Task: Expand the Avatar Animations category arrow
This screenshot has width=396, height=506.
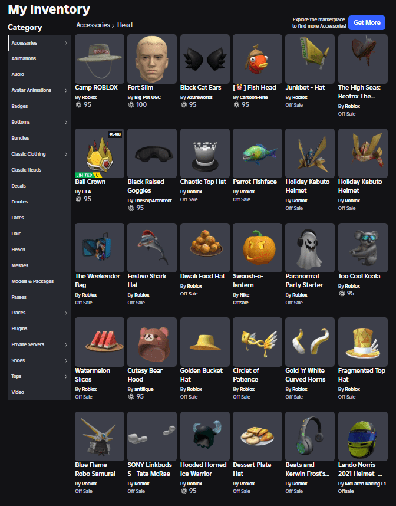Action: [x=66, y=90]
